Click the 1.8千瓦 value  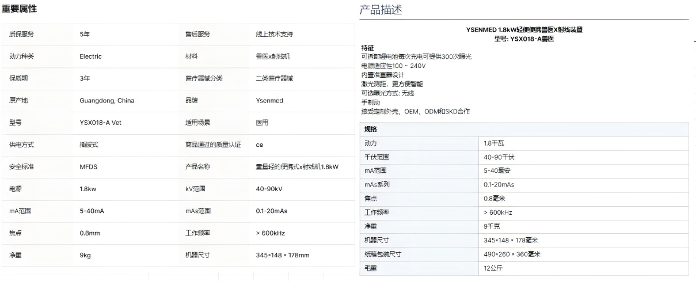point(494,143)
